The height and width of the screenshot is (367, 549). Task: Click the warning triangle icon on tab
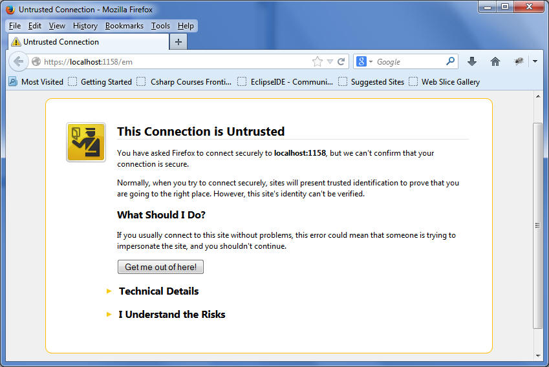click(x=16, y=42)
